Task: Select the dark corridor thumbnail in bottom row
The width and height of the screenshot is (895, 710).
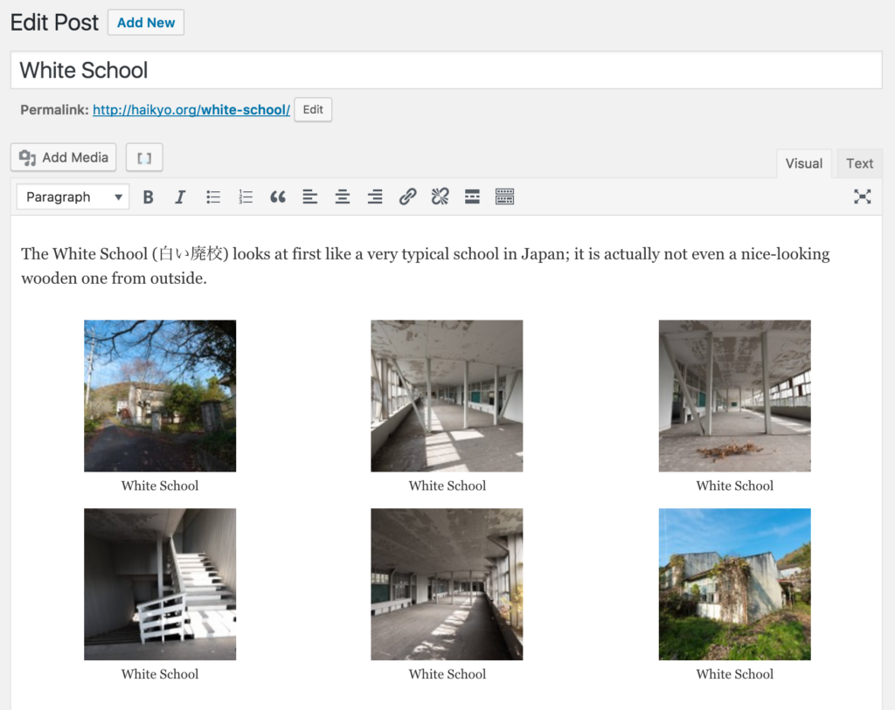Action: pos(447,584)
